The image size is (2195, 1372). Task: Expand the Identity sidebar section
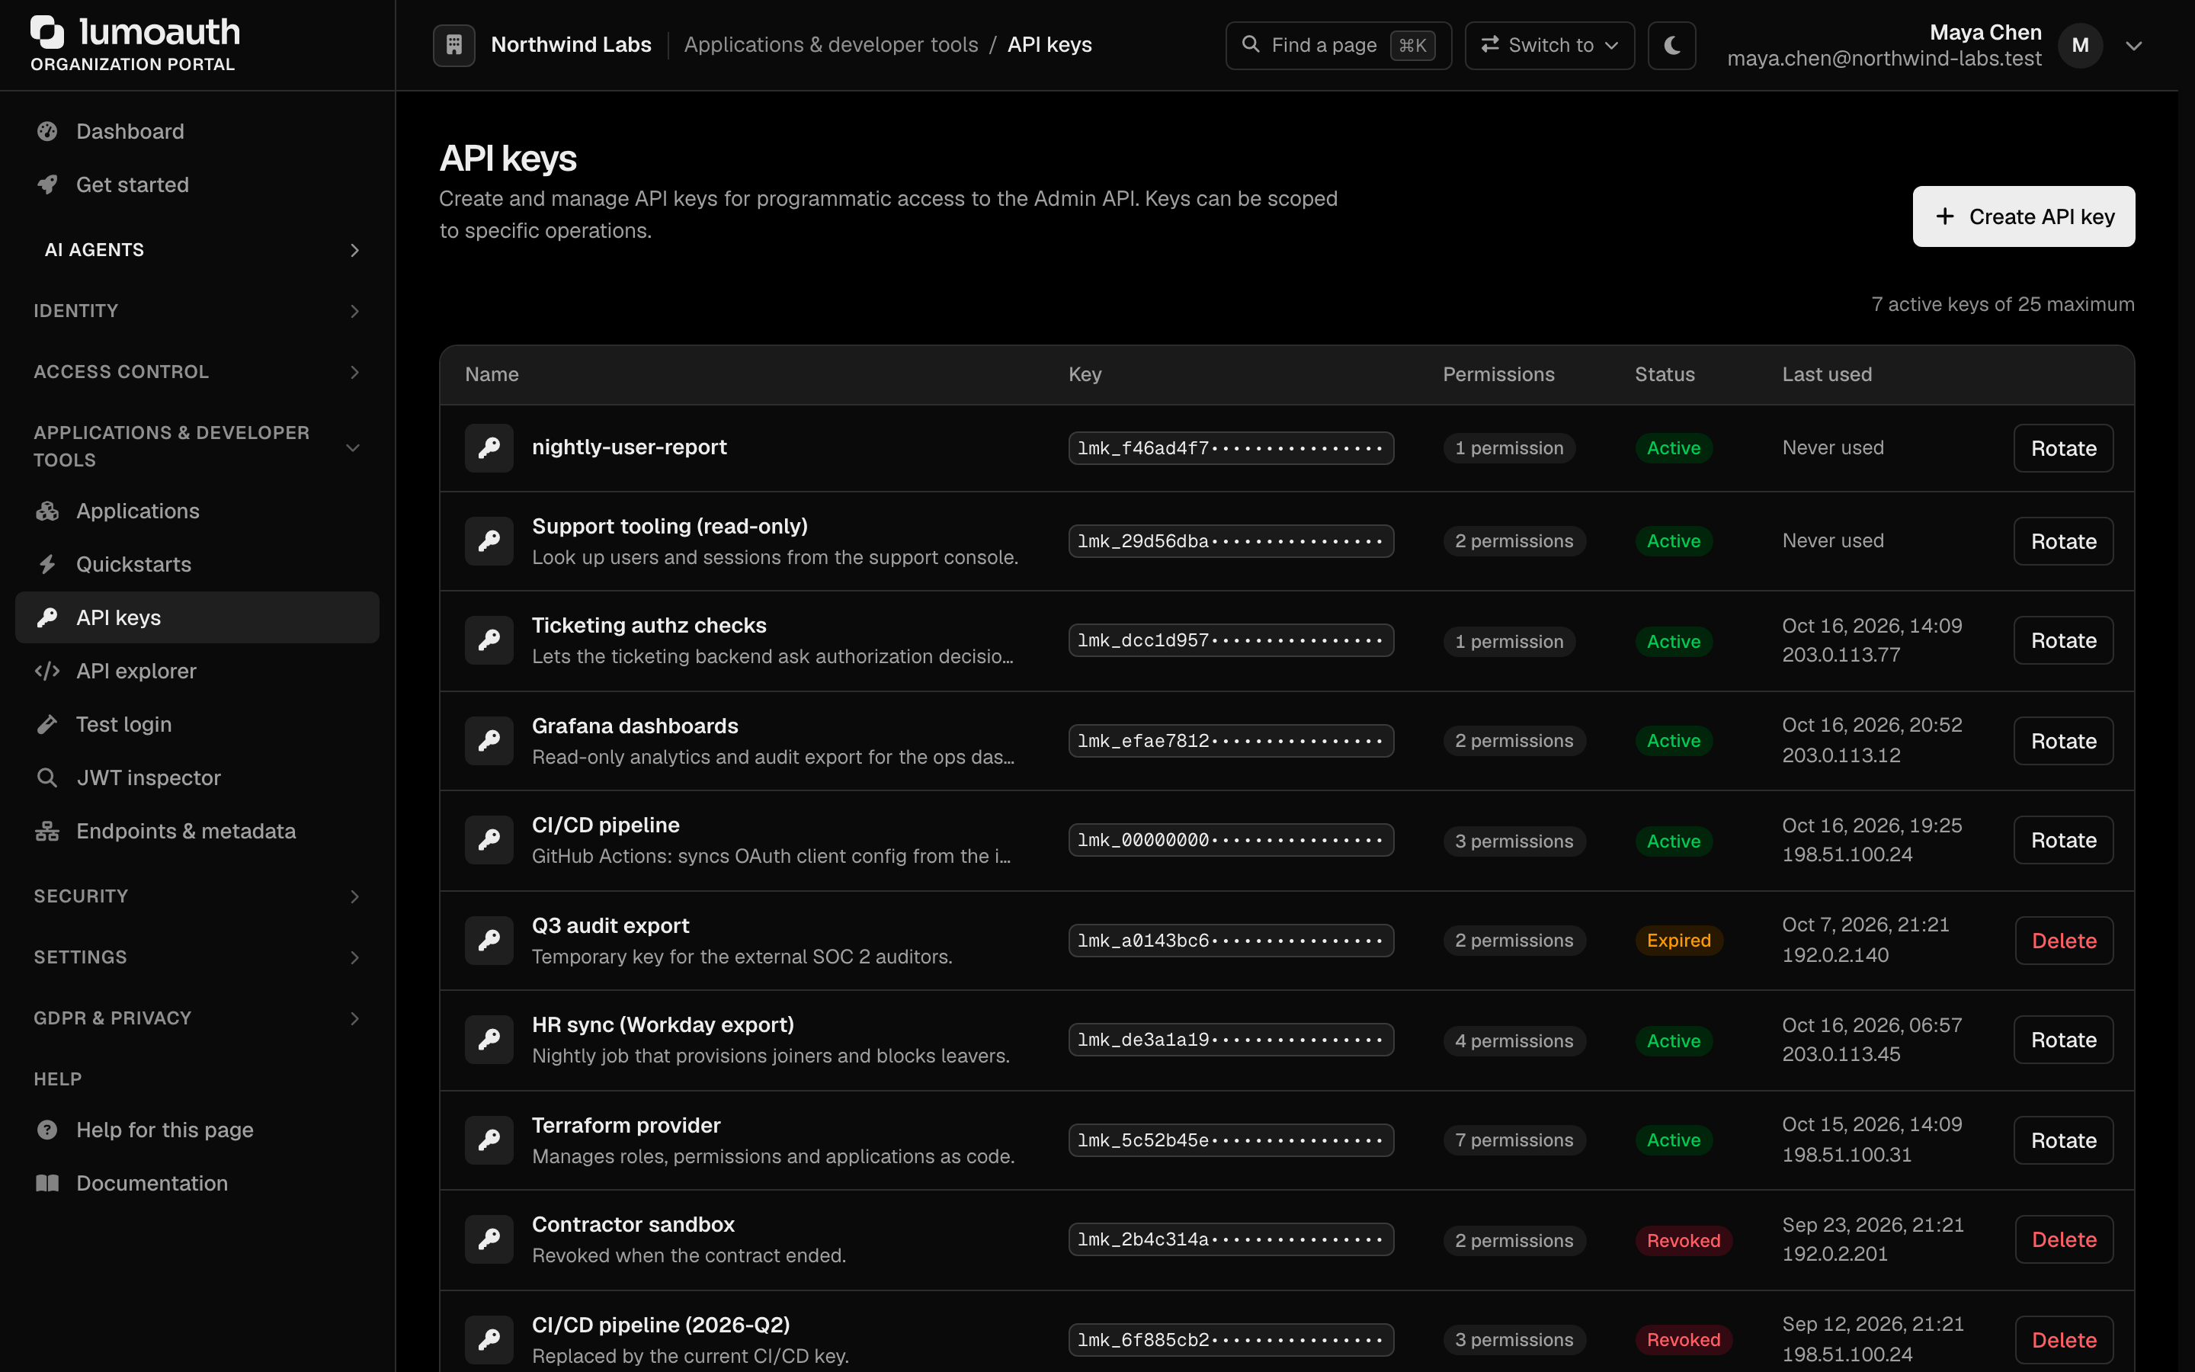point(197,310)
